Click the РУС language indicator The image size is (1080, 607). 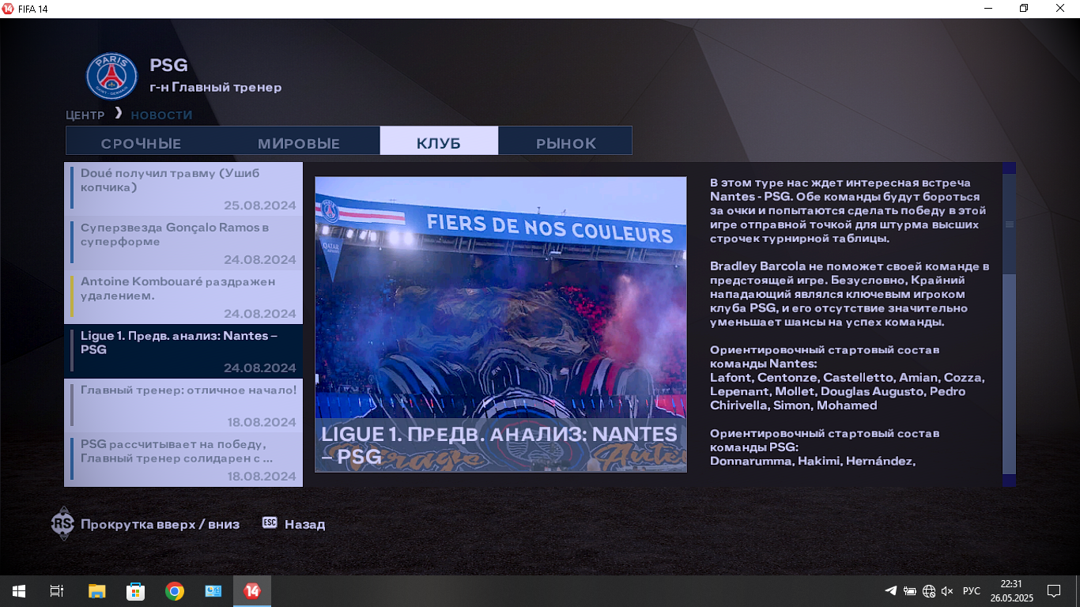coord(972,591)
